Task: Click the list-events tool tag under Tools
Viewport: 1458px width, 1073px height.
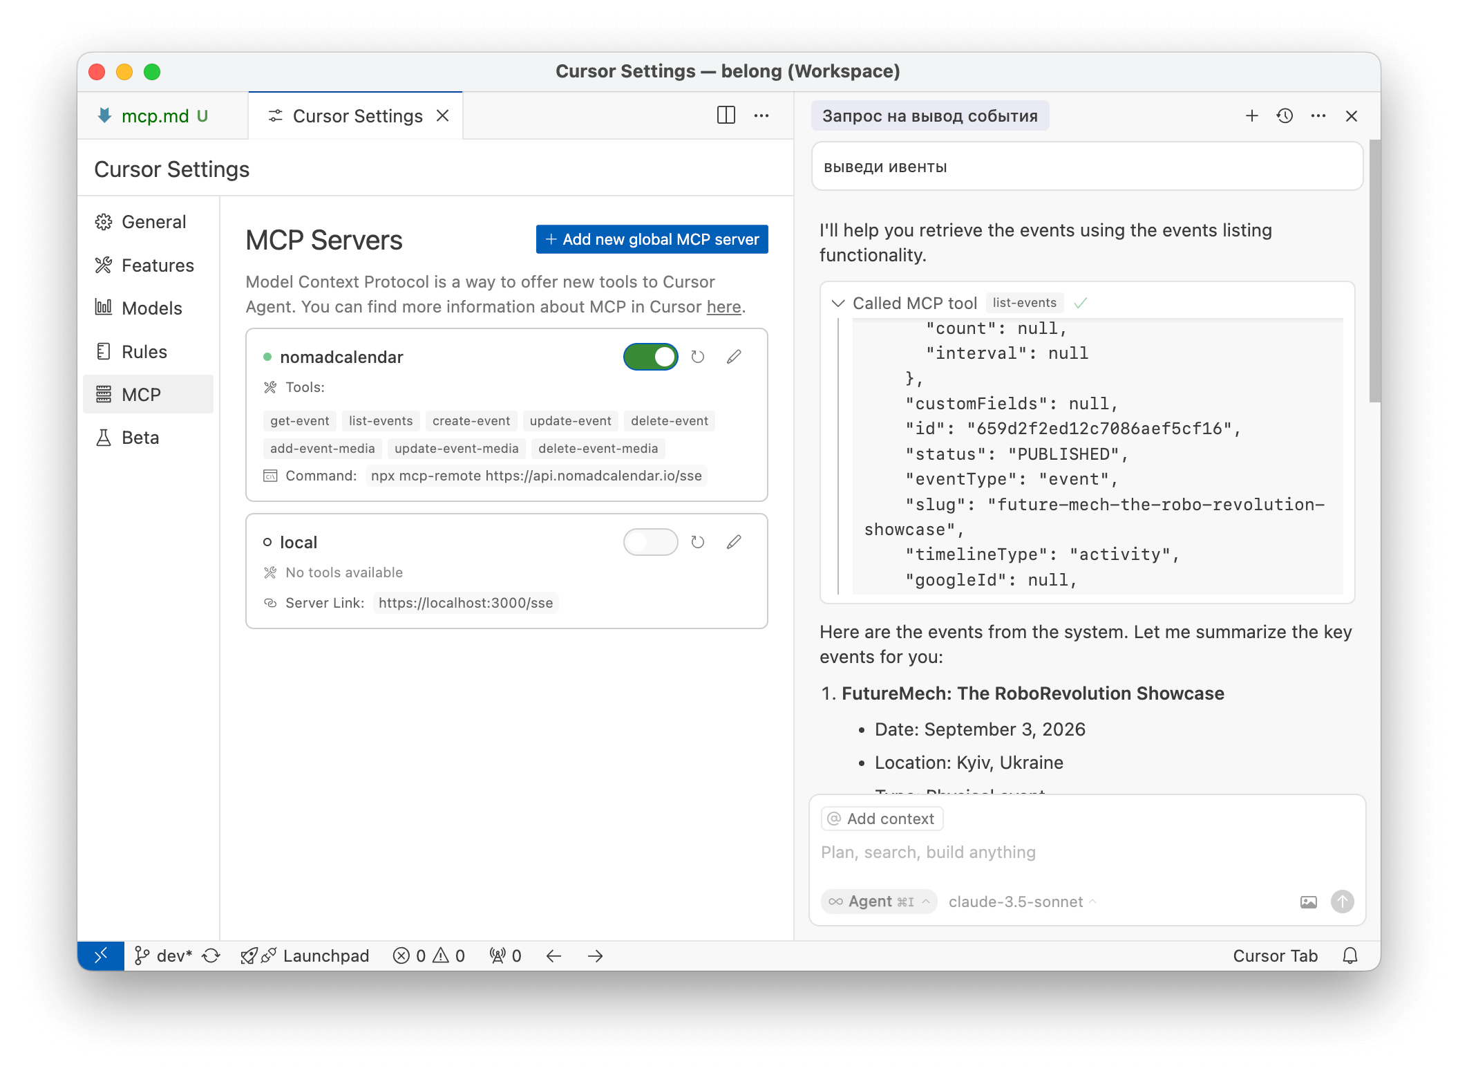Action: click(381, 421)
